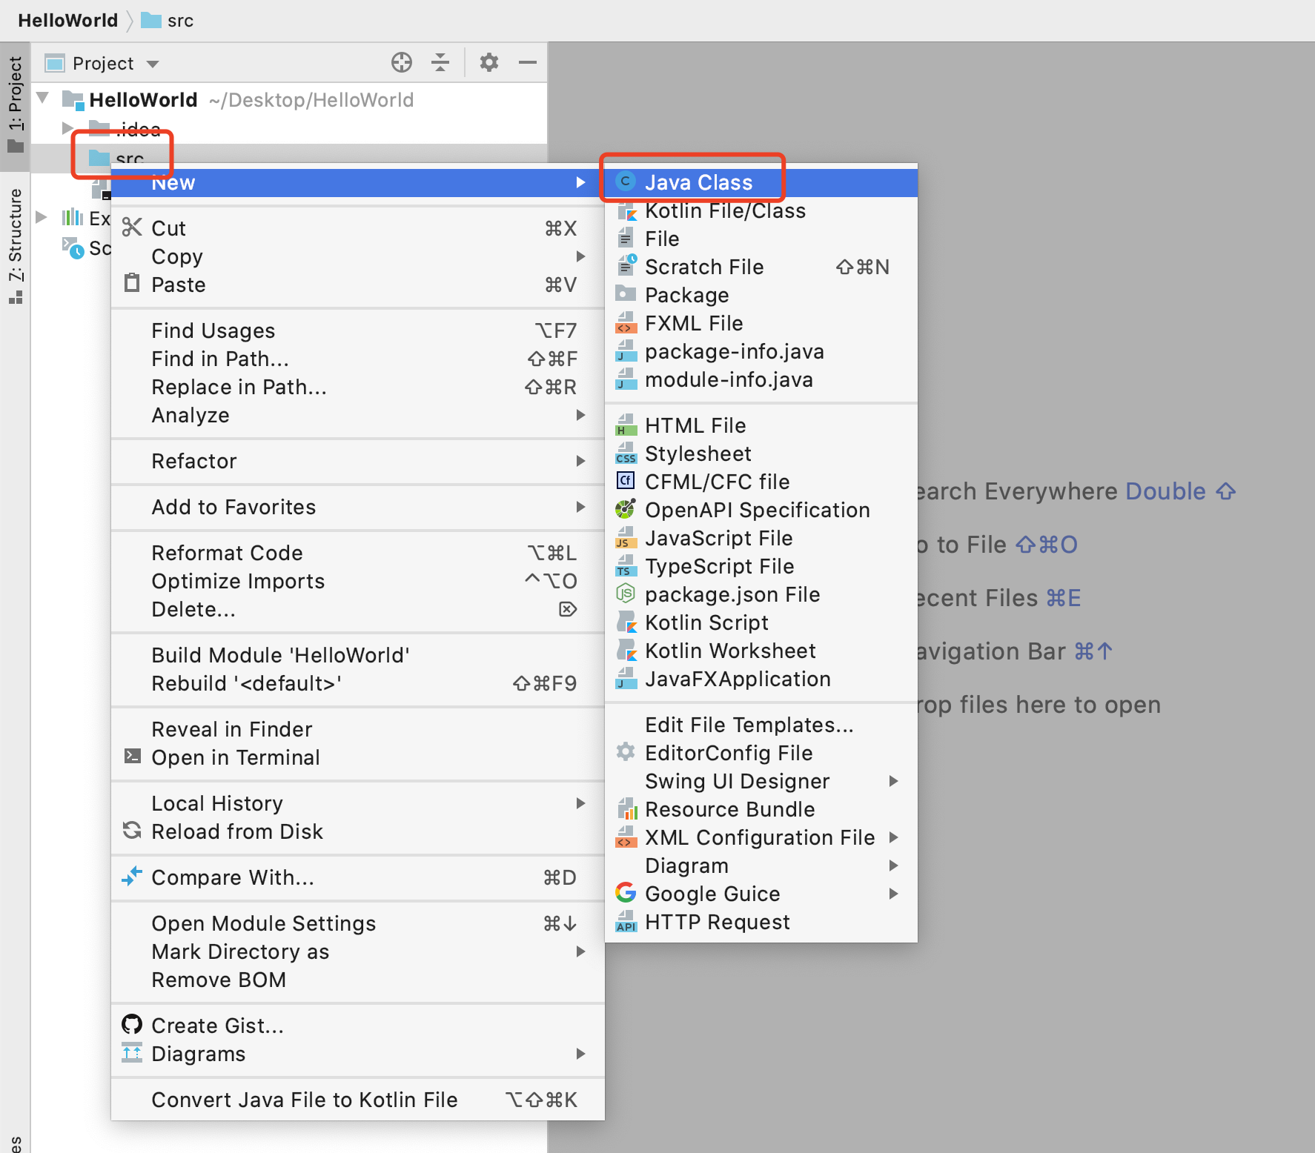Screen dimensions: 1315x1153
Task: Click the src breadcrumb at the top
Action: pyautogui.click(x=180, y=20)
